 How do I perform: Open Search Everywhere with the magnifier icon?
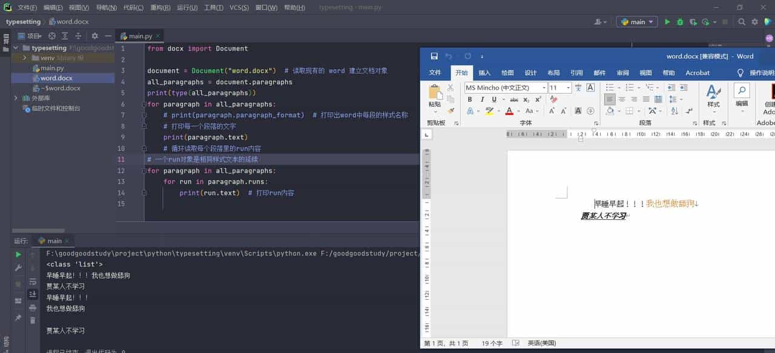pyautogui.click(x=742, y=21)
